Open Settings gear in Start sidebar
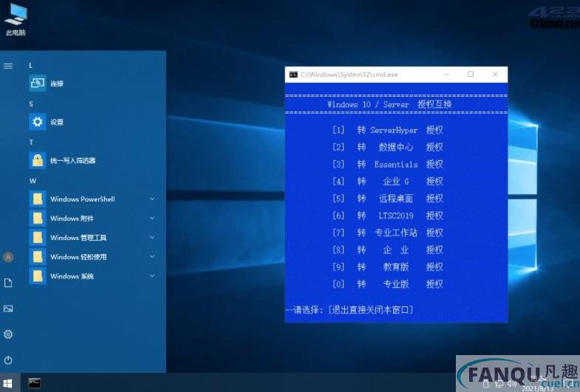 pos(8,334)
